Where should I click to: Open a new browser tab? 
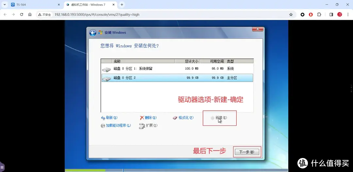pyautogui.click(x=122, y=5)
